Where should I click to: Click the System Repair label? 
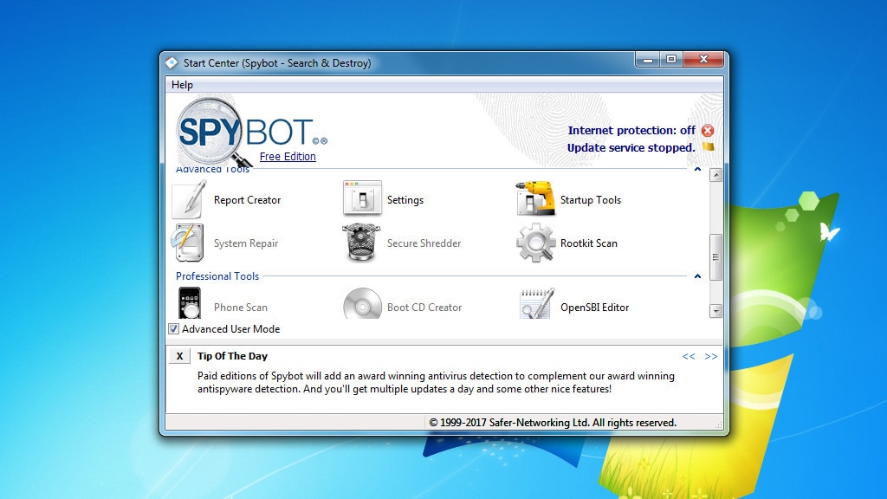(x=246, y=243)
